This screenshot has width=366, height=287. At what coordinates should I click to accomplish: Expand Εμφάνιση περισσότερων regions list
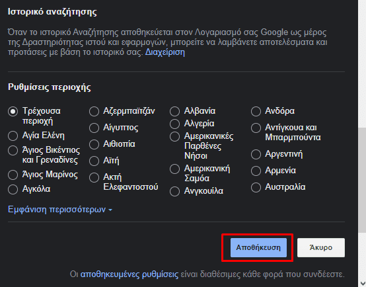click(x=60, y=210)
